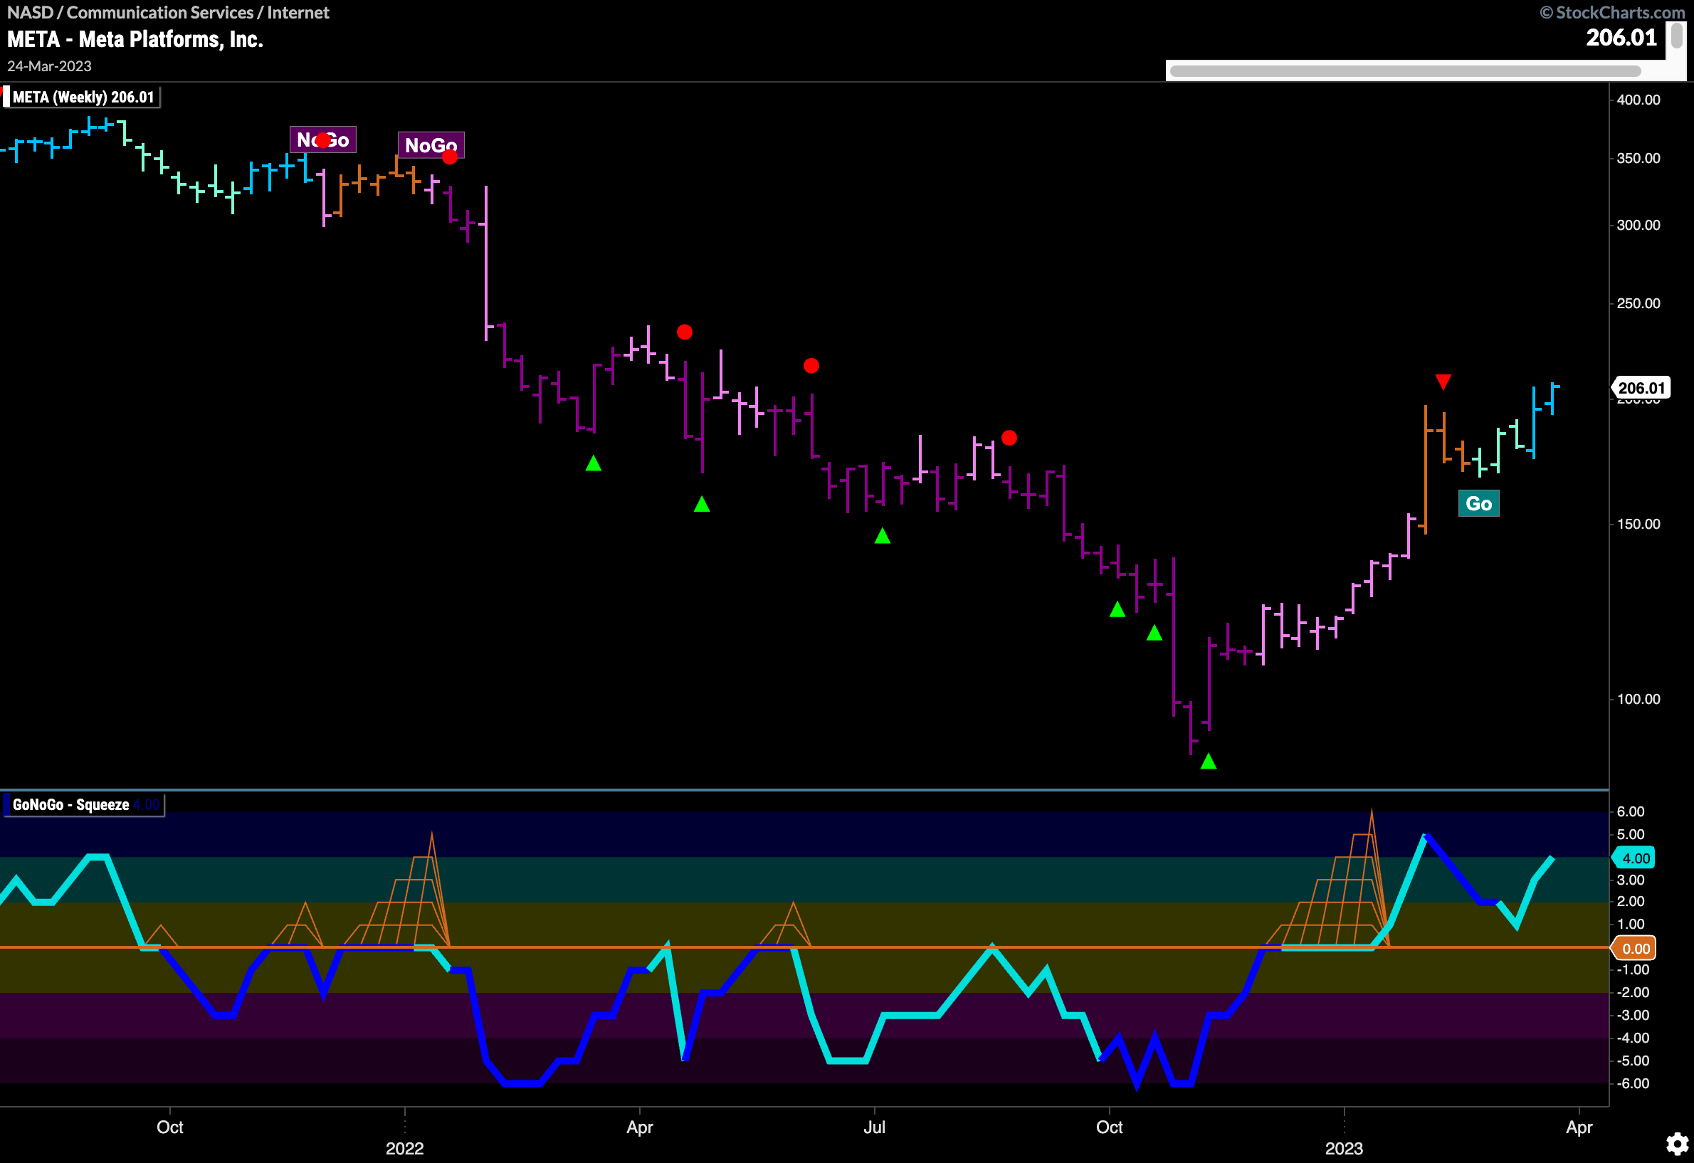
Task: Click the large 206.01 price in header
Action: 1621,38
